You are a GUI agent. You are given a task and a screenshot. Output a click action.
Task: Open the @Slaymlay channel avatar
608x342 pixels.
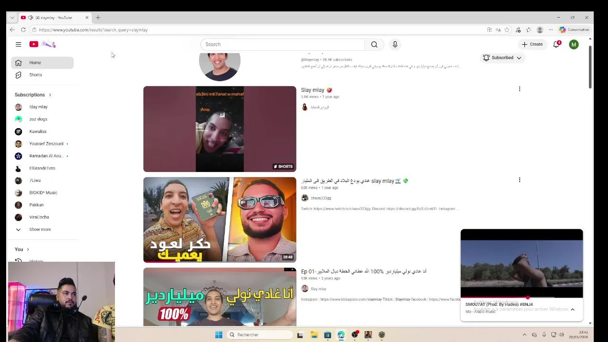[x=219, y=64]
